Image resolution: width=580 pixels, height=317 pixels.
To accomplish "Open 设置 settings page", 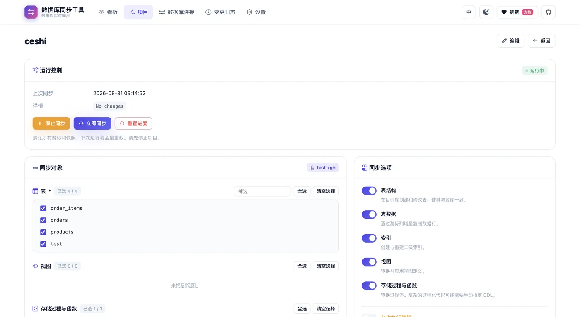I will [x=256, y=12].
